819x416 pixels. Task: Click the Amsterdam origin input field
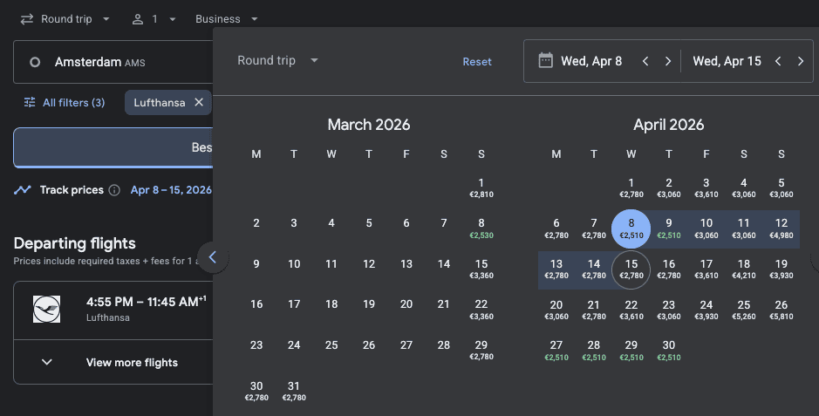point(113,62)
